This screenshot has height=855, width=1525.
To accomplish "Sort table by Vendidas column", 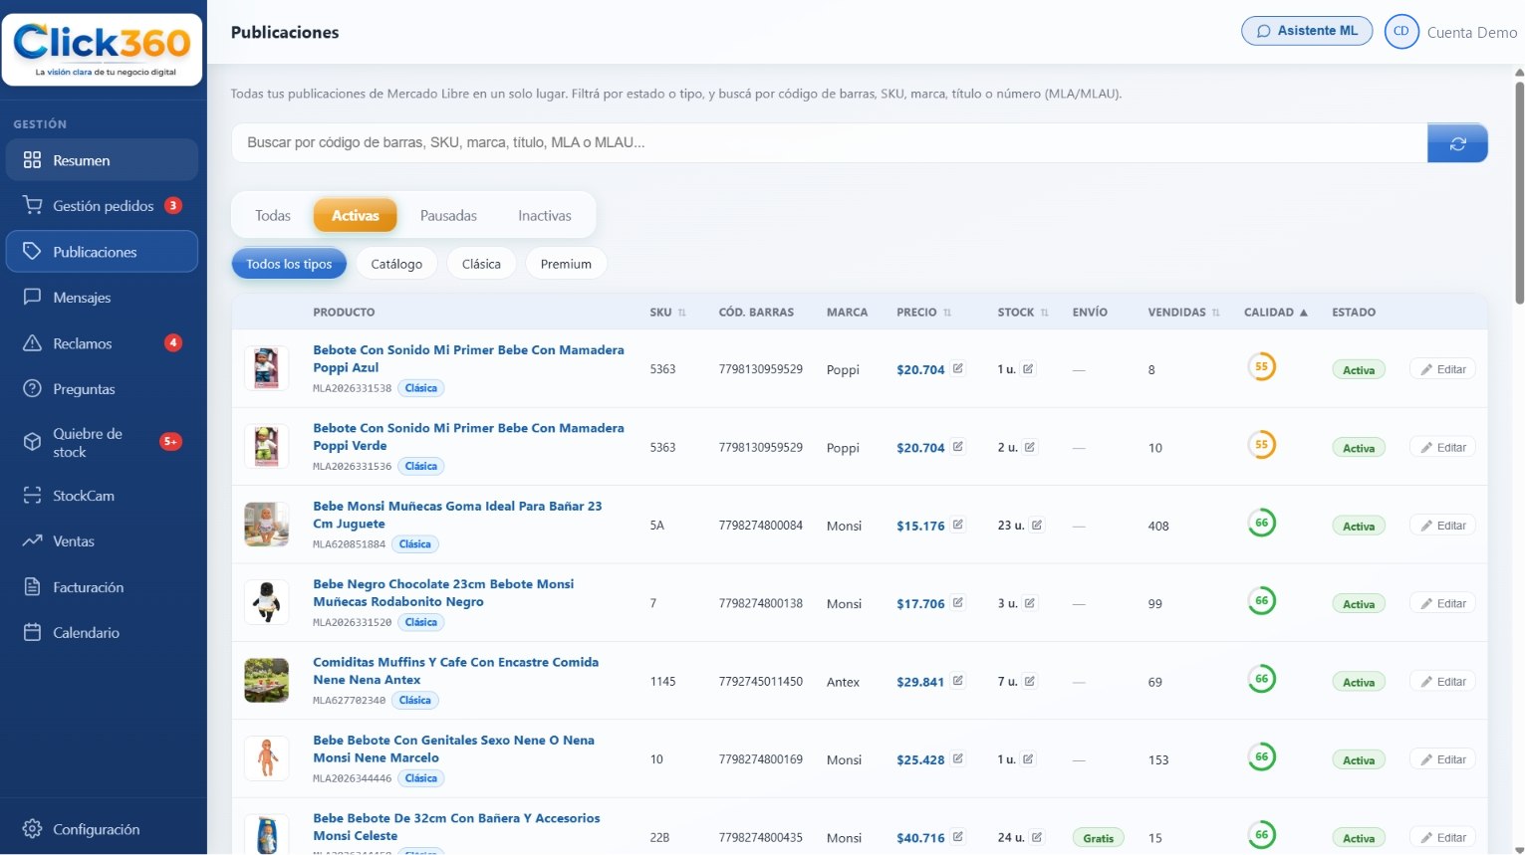I will (x=1183, y=313).
